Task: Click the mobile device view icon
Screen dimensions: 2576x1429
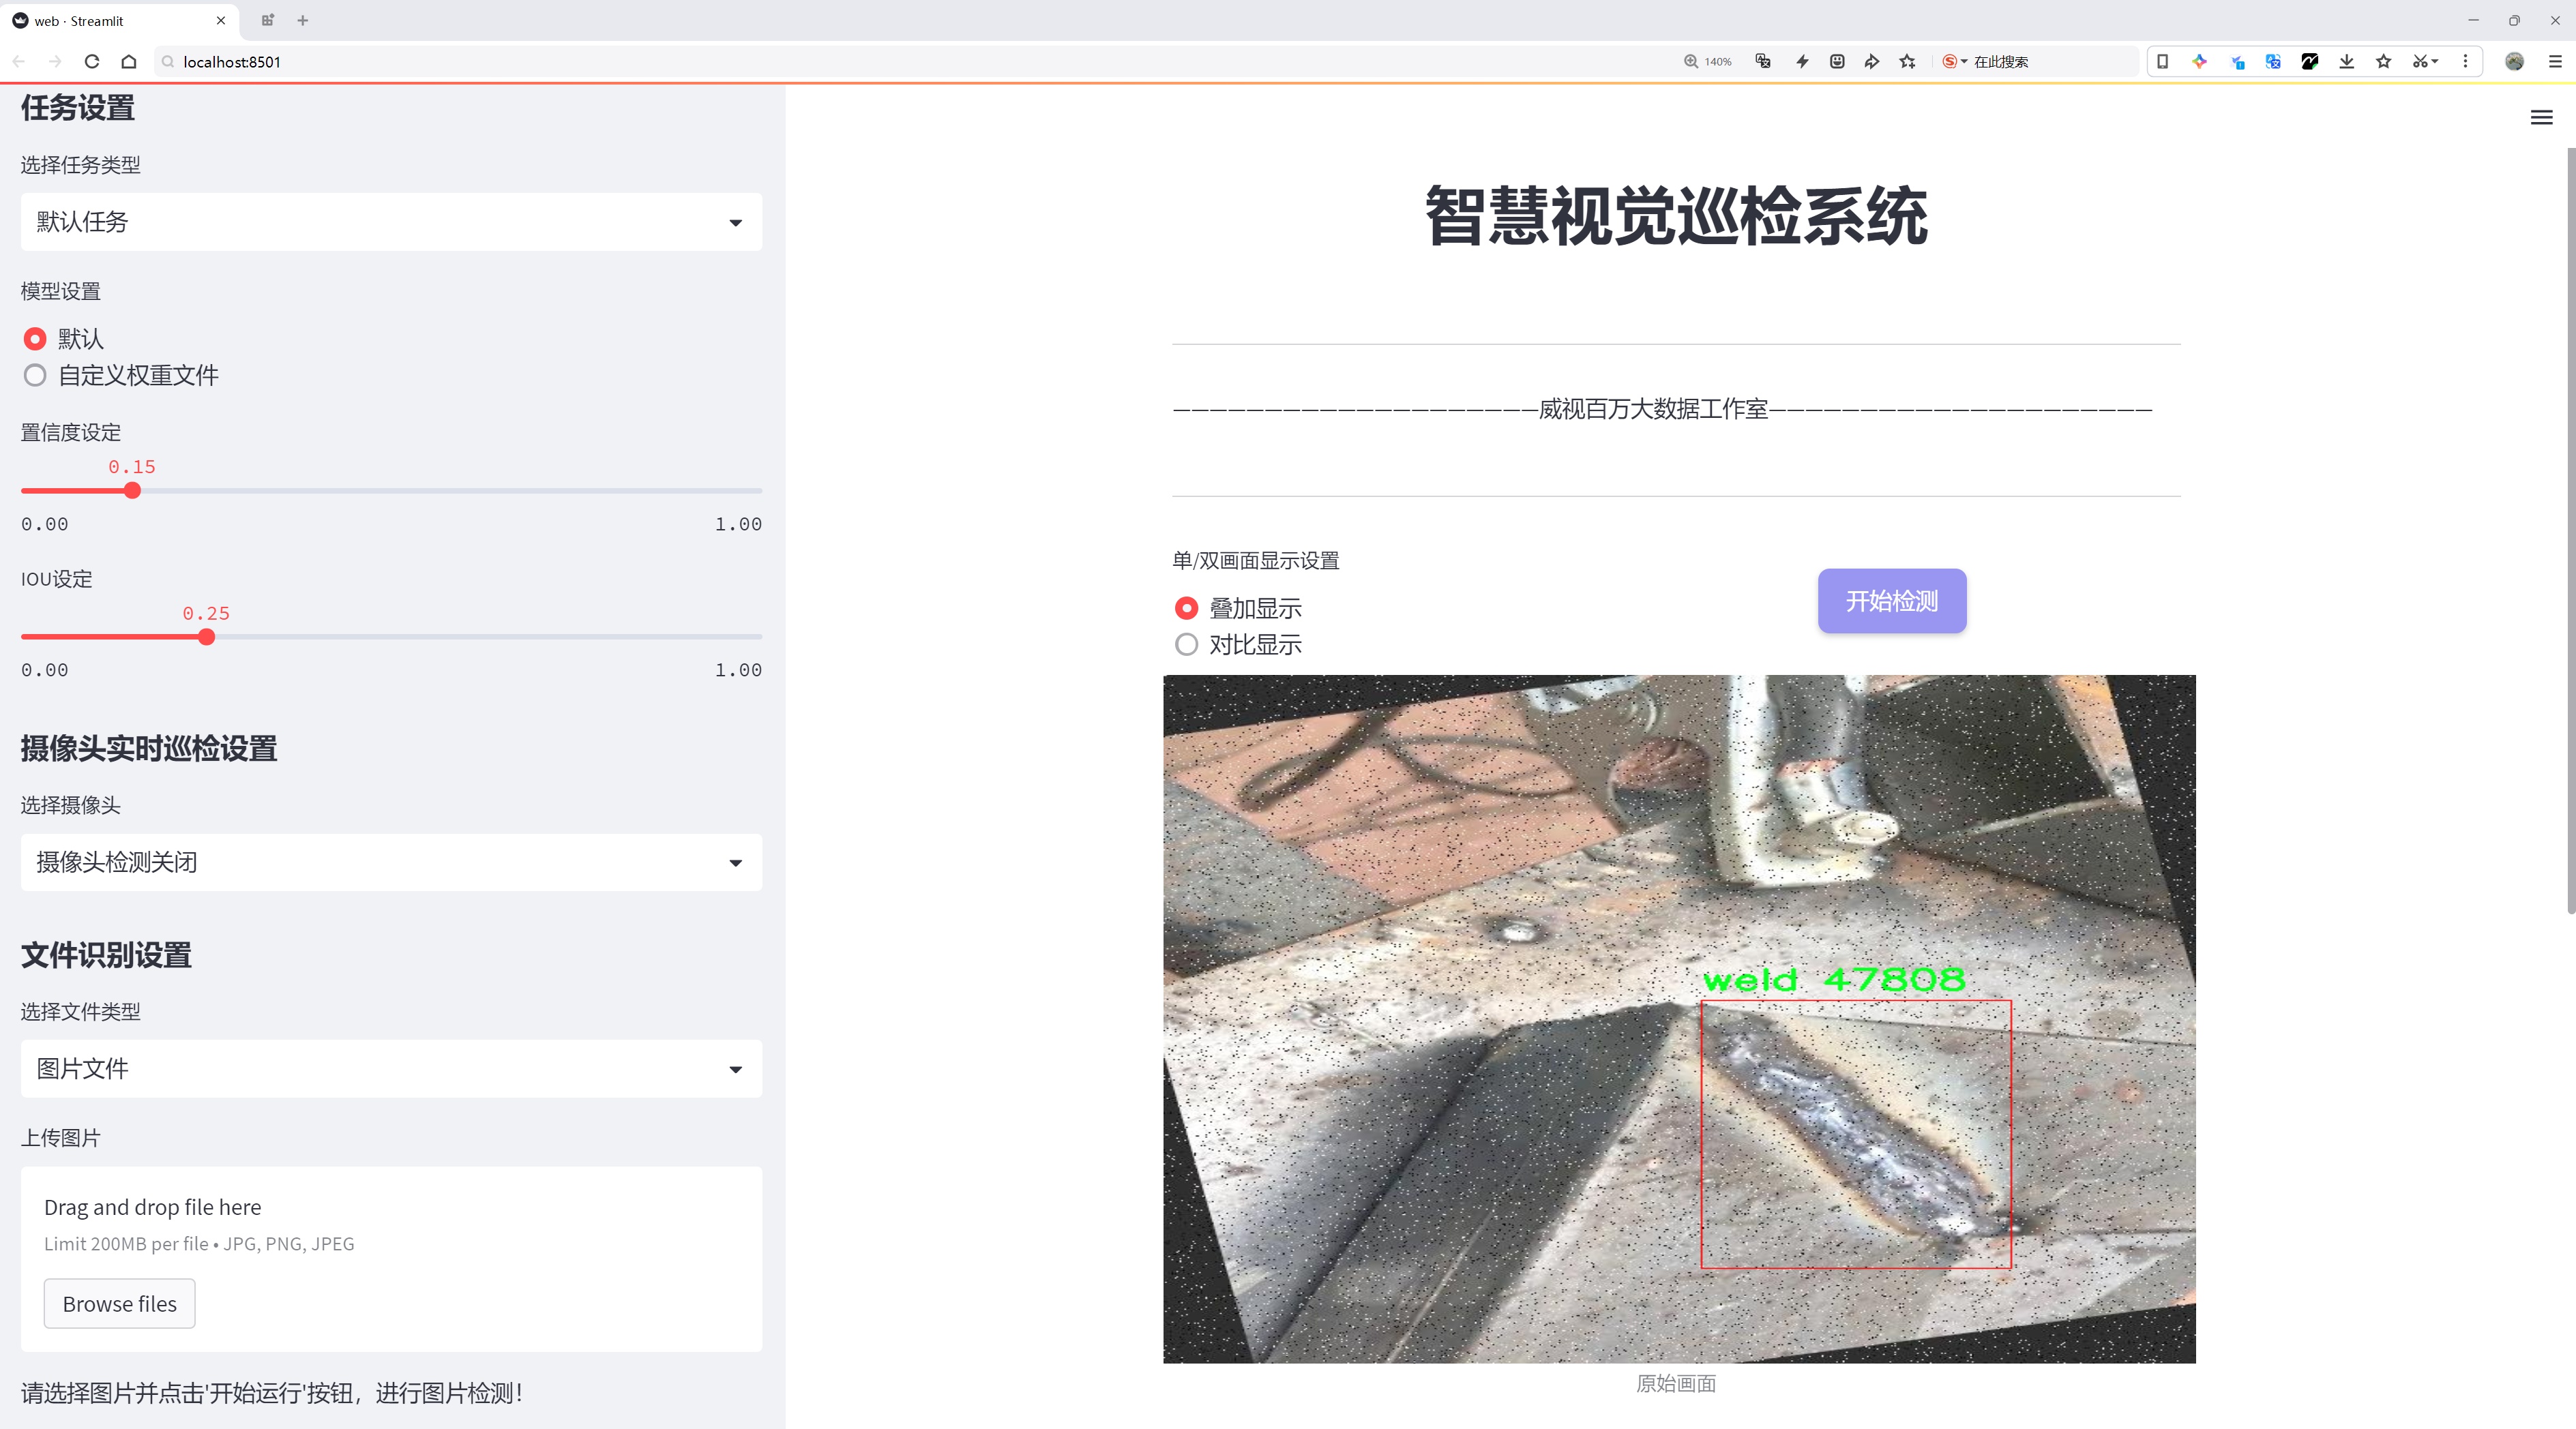Action: (2162, 62)
